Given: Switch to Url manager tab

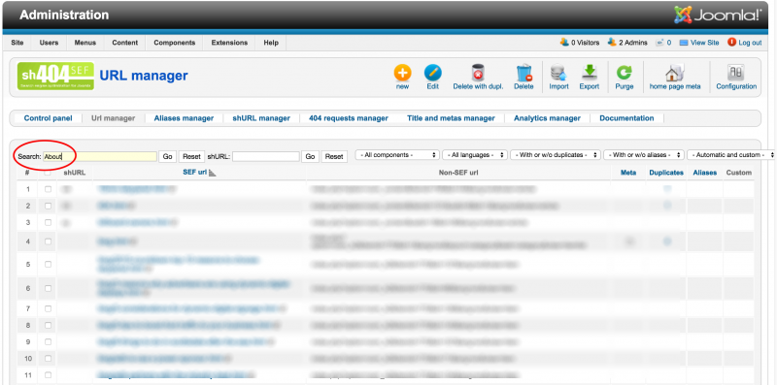Looking at the screenshot, I should tap(113, 118).
